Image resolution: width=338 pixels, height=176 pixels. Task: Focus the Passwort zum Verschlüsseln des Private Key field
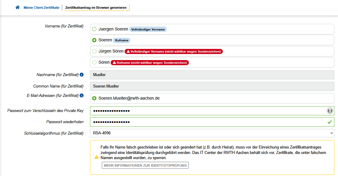pyautogui.click(x=206, y=111)
